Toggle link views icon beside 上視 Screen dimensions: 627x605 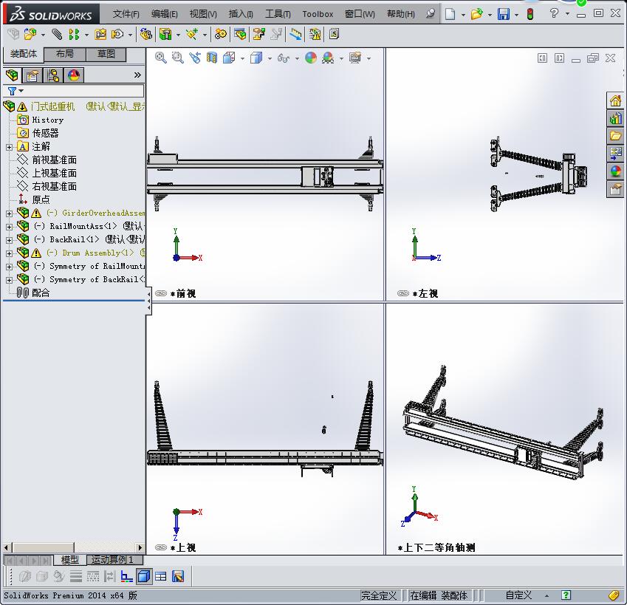(x=161, y=547)
